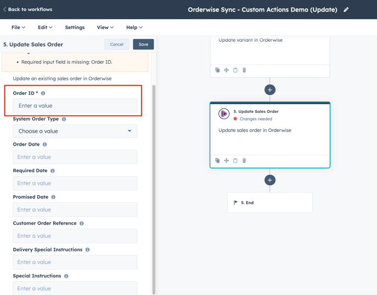
Task: Click the missing Order ID error message
Action: (67, 62)
